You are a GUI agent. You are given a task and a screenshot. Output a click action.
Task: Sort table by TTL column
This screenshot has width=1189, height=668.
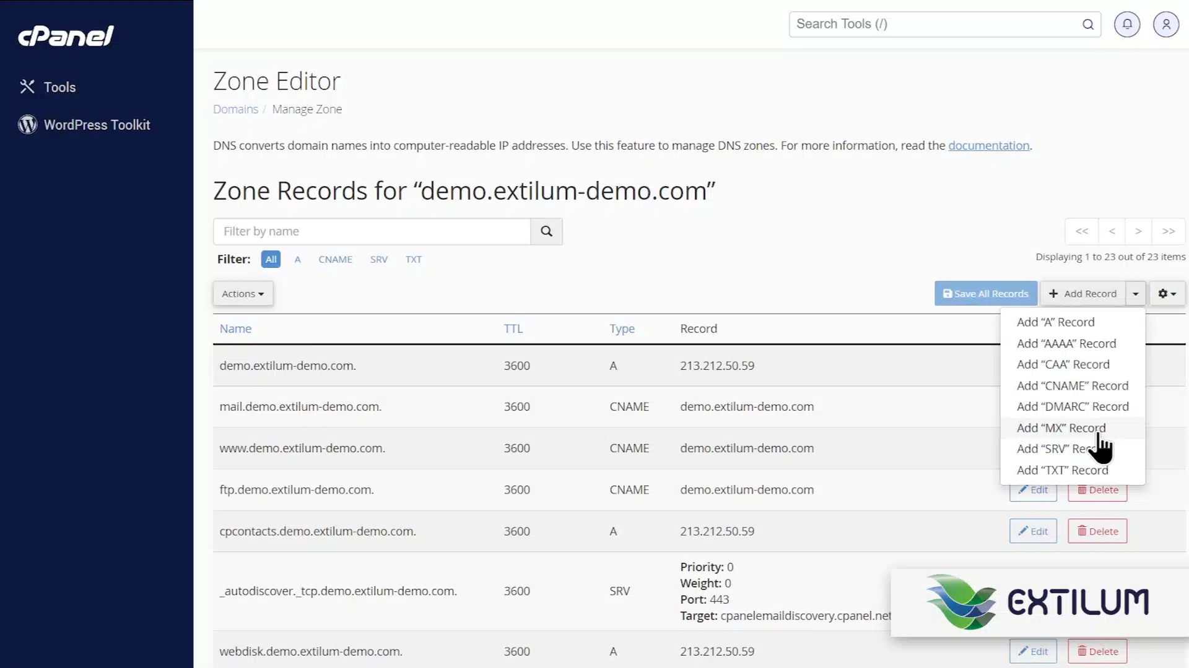[x=513, y=328]
